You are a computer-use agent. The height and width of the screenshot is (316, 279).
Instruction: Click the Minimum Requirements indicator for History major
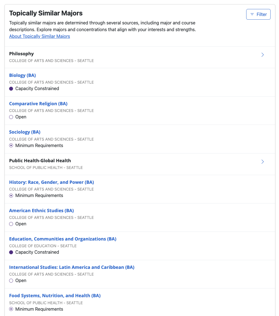click(x=11, y=195)
